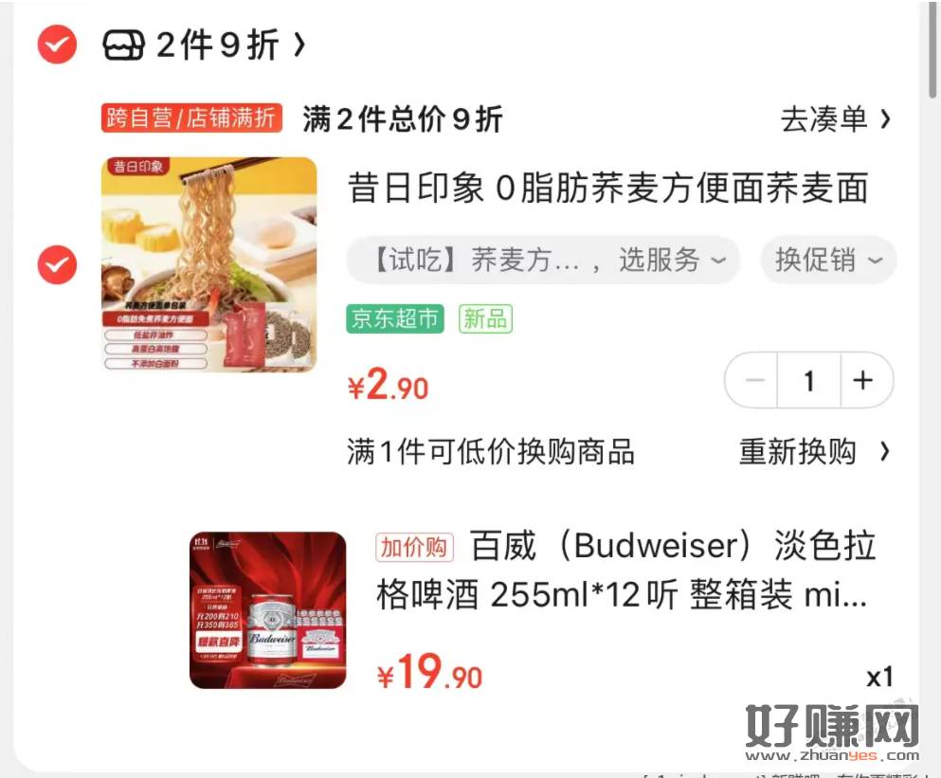The image size is (941, 778).
Task: Decrease noodle quantity with minus button
Action: coord(752,381)
